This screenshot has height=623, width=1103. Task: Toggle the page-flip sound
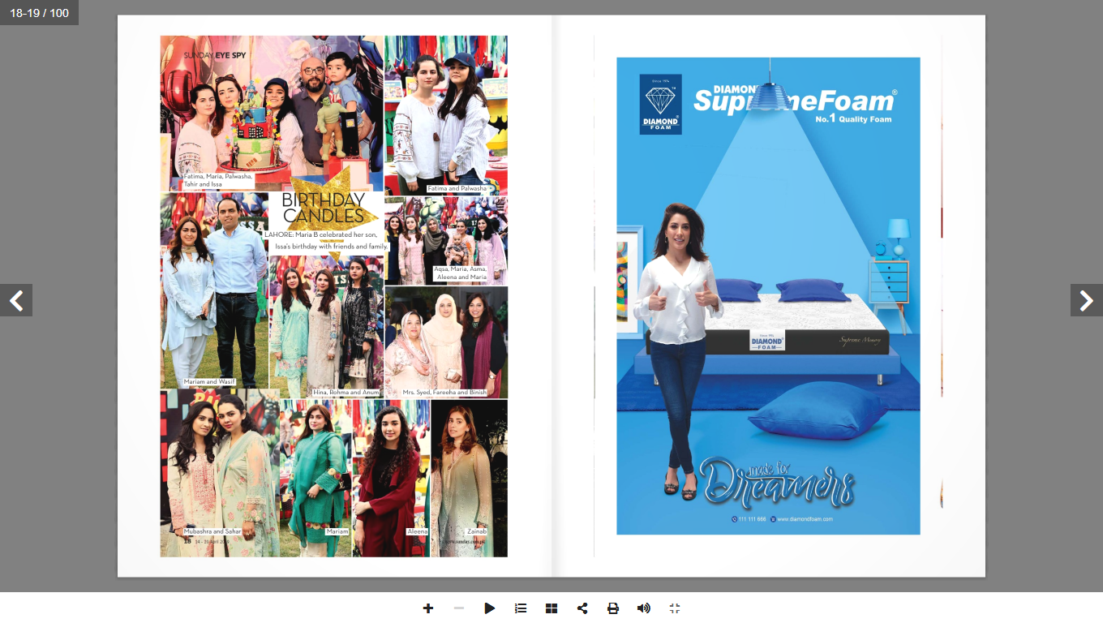tap(644, 608)
